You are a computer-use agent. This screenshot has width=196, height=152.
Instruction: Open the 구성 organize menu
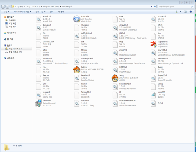[x=6, y=12]
